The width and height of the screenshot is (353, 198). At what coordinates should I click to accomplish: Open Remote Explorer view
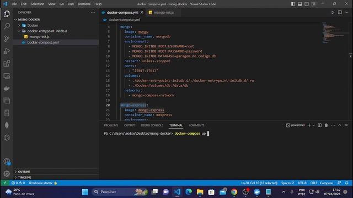(7, 76)
